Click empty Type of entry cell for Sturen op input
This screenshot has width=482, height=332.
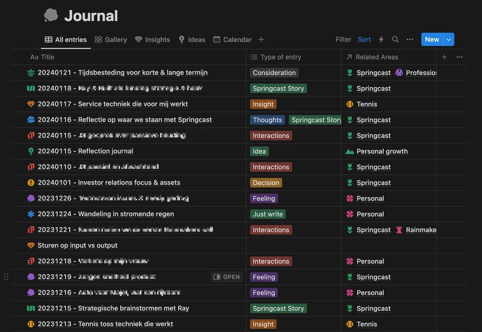click(x=294, y=245)
